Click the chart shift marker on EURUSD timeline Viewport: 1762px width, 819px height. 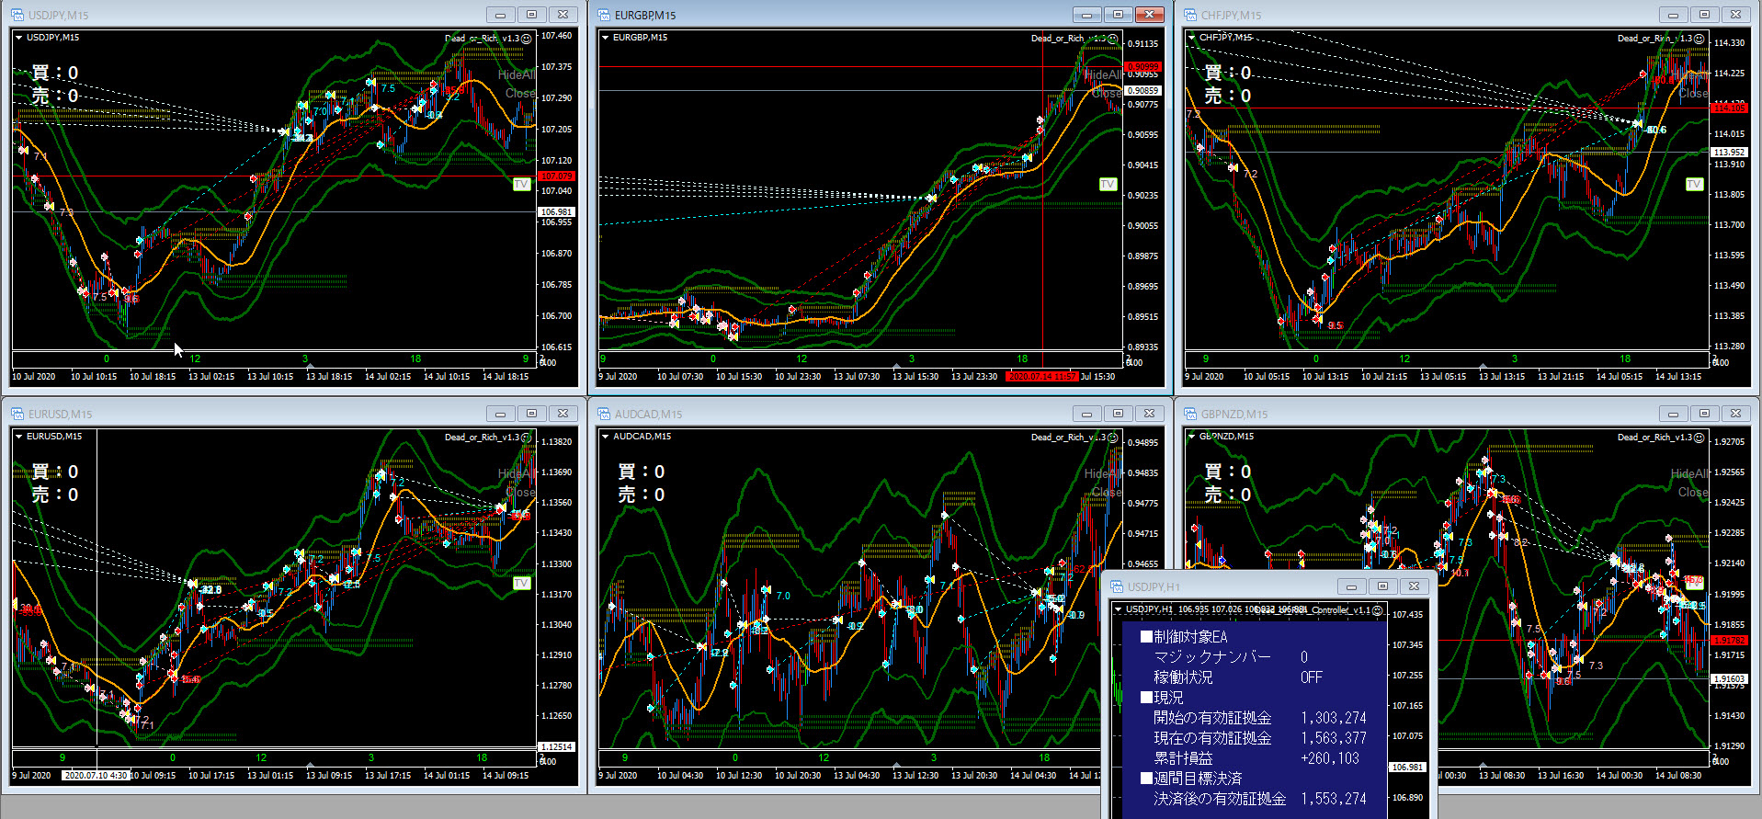tap(310, 765)
